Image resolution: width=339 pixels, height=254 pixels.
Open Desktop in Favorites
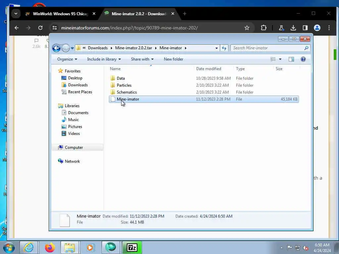coord(75,78)
